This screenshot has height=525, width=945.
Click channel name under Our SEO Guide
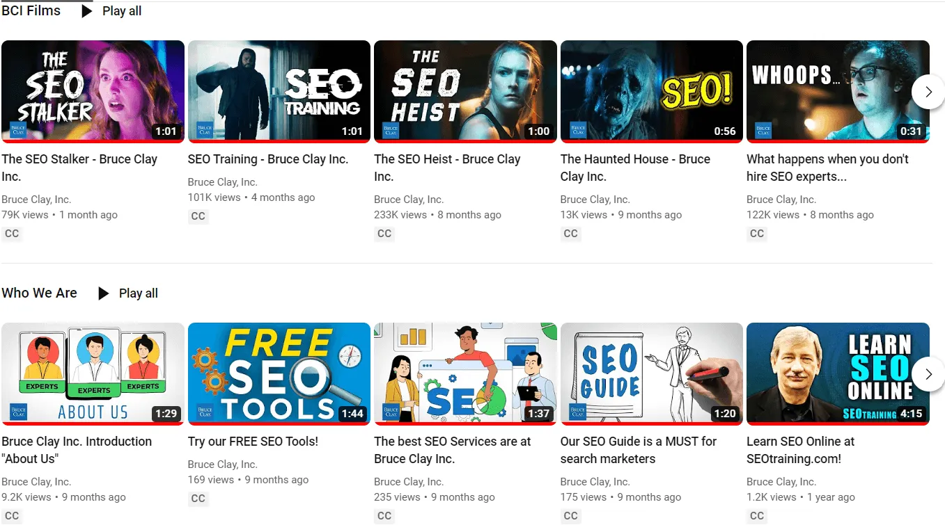point(595,482)
